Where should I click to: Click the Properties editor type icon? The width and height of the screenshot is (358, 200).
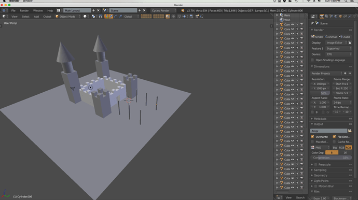click(313, 17)
